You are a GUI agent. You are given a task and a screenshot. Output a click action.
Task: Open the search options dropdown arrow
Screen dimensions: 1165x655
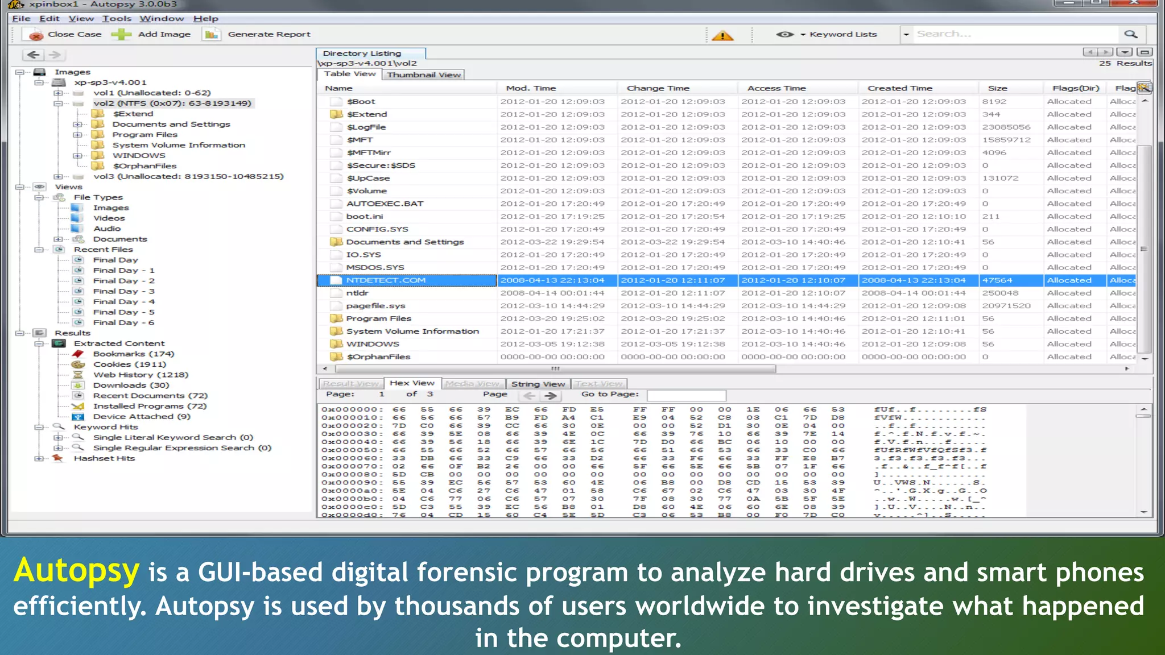906,35
